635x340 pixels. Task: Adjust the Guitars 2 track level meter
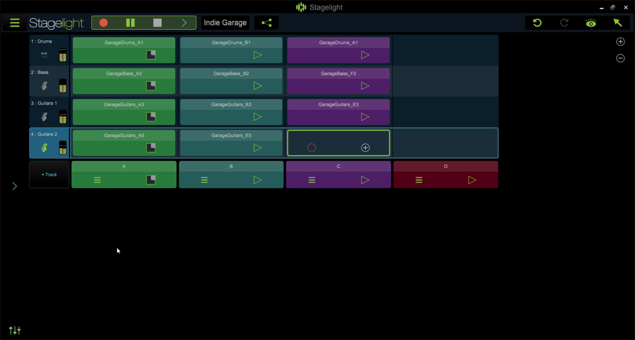coord(63,148)
